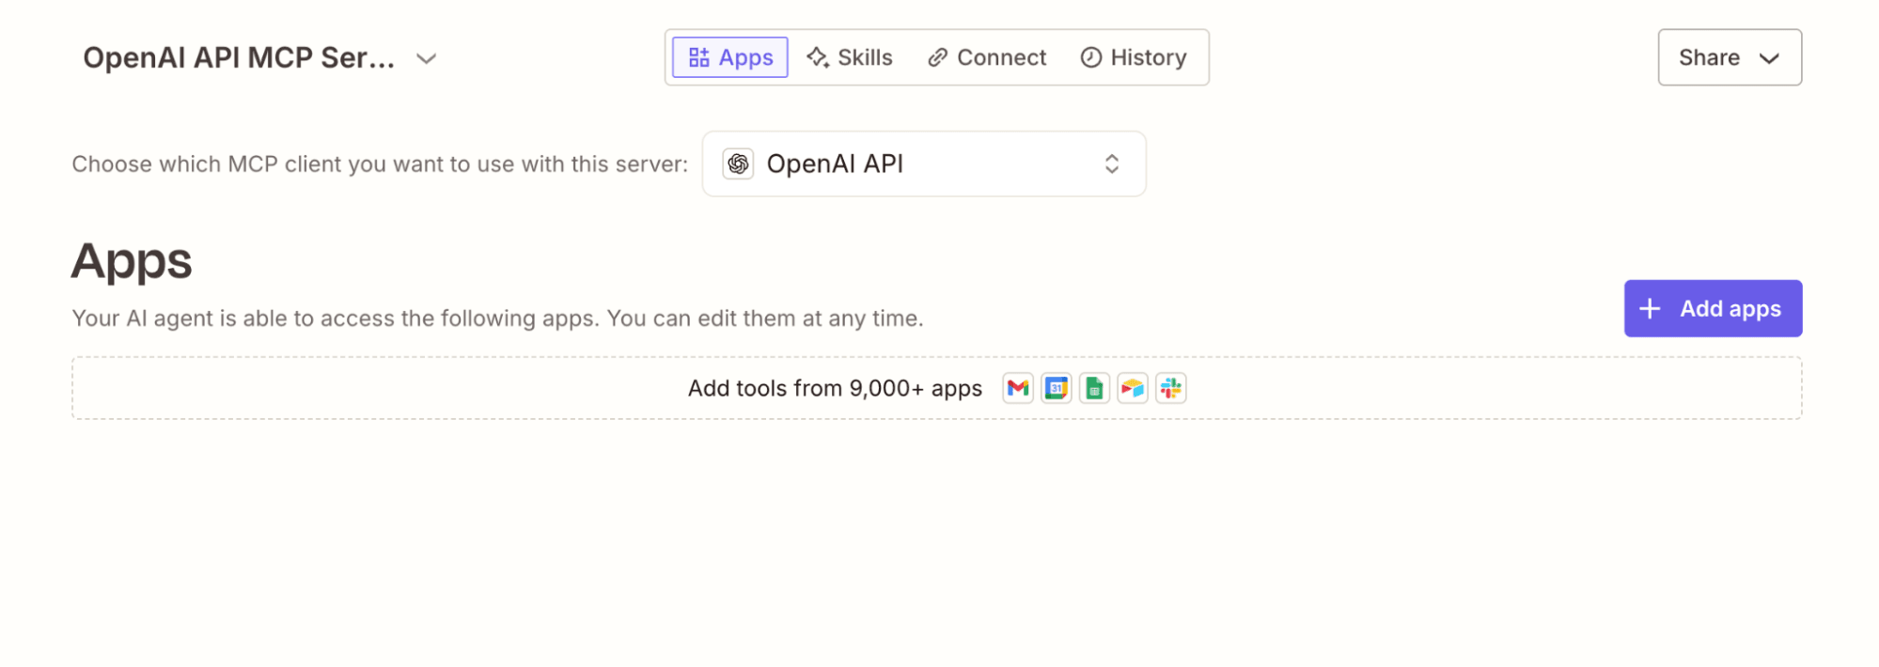Switch to the Connect tab
1879x667 pixels.
[986, 57]
